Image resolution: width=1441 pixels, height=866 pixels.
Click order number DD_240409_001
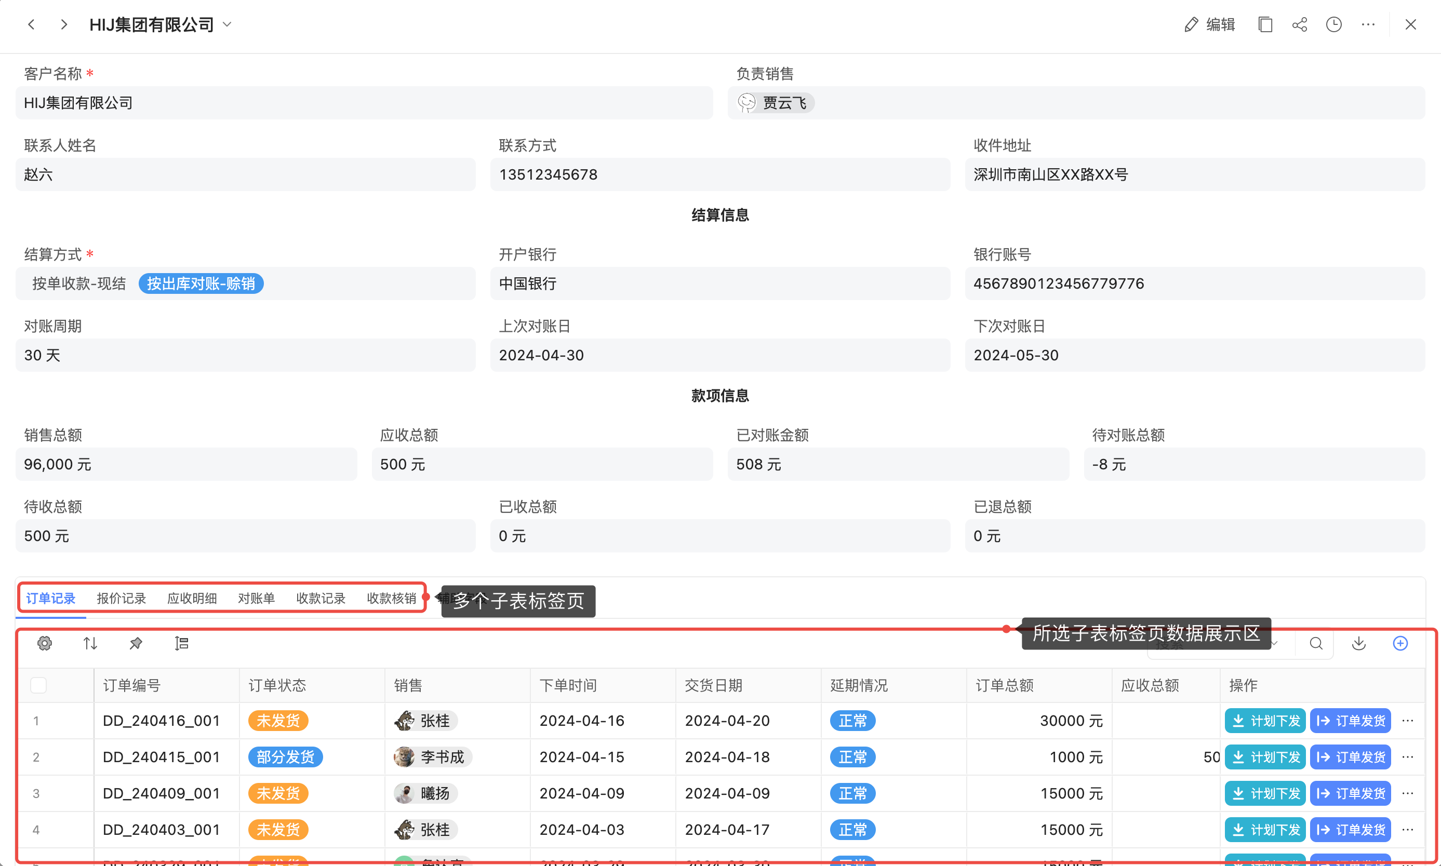(162, 793)
